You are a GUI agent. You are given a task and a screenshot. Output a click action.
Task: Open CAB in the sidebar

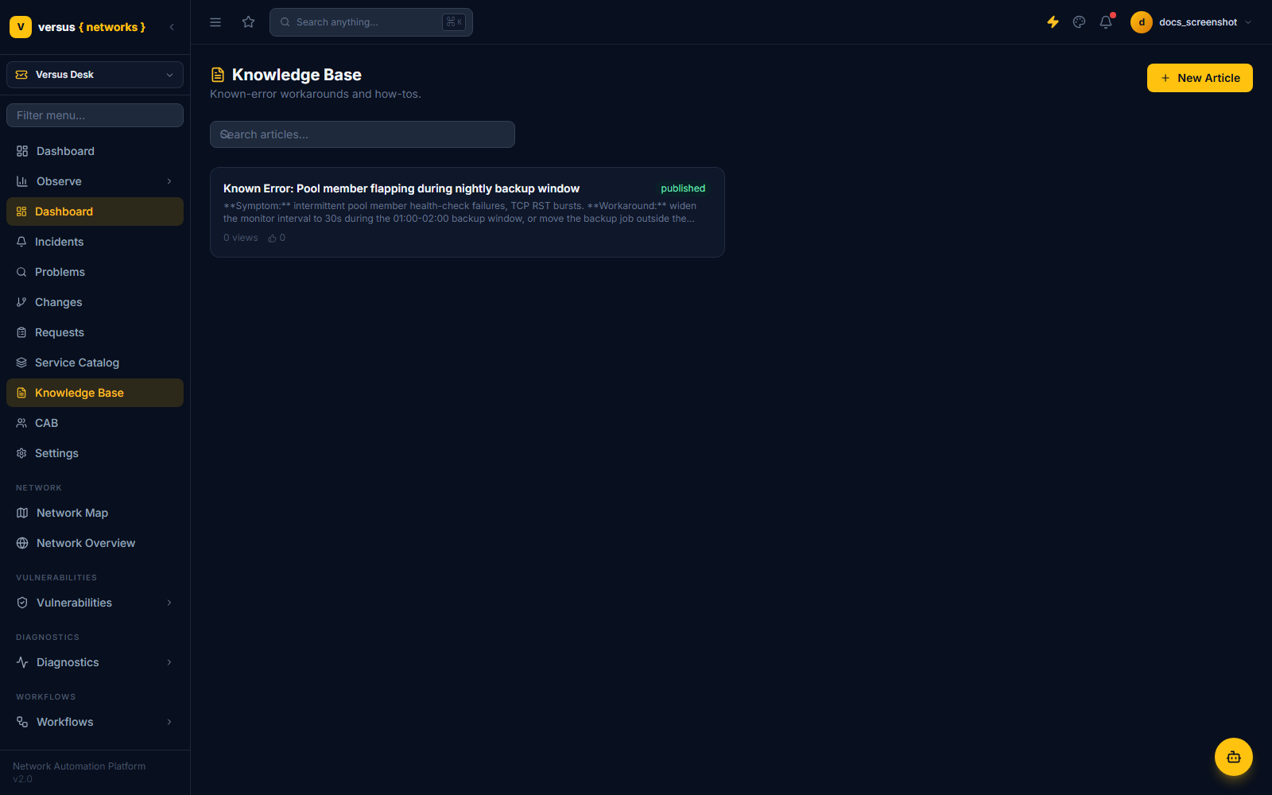[x=95, y=423]
